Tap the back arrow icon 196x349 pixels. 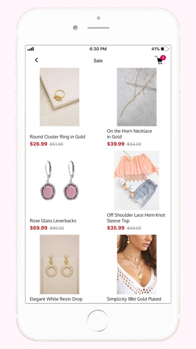[36, 60]
